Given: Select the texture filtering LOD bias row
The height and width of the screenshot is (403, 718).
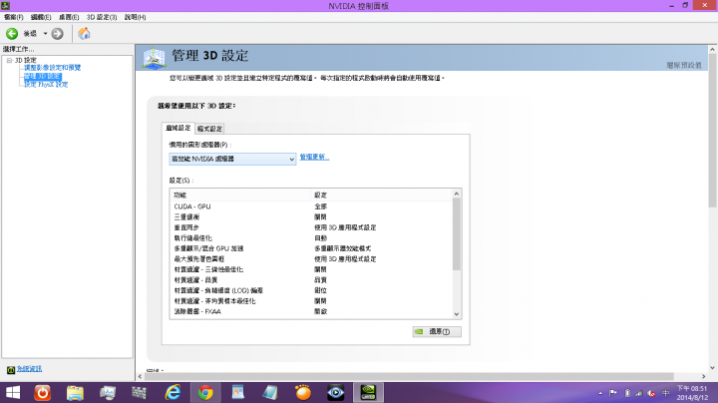Looking at the screenshot, I should click(x=310, y=291).
